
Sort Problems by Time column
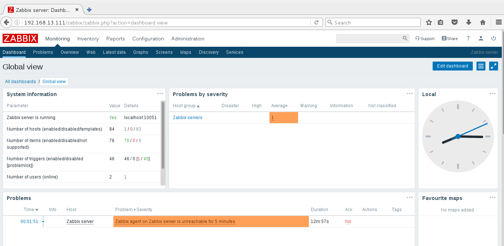tap(31, 210)
